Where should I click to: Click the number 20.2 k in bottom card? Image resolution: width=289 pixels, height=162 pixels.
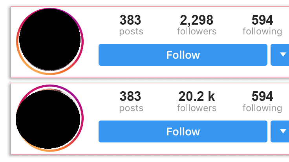coord(196,97)
